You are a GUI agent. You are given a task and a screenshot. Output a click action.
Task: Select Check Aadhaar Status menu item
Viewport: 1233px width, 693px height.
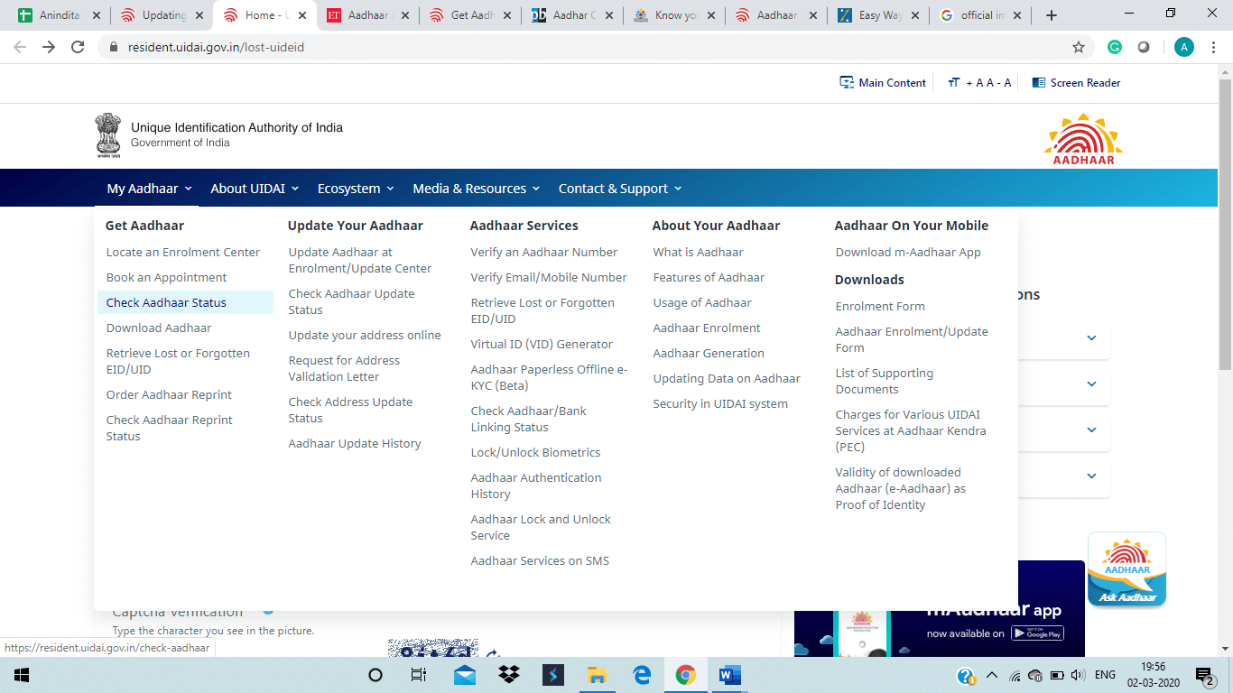(166, 303)
